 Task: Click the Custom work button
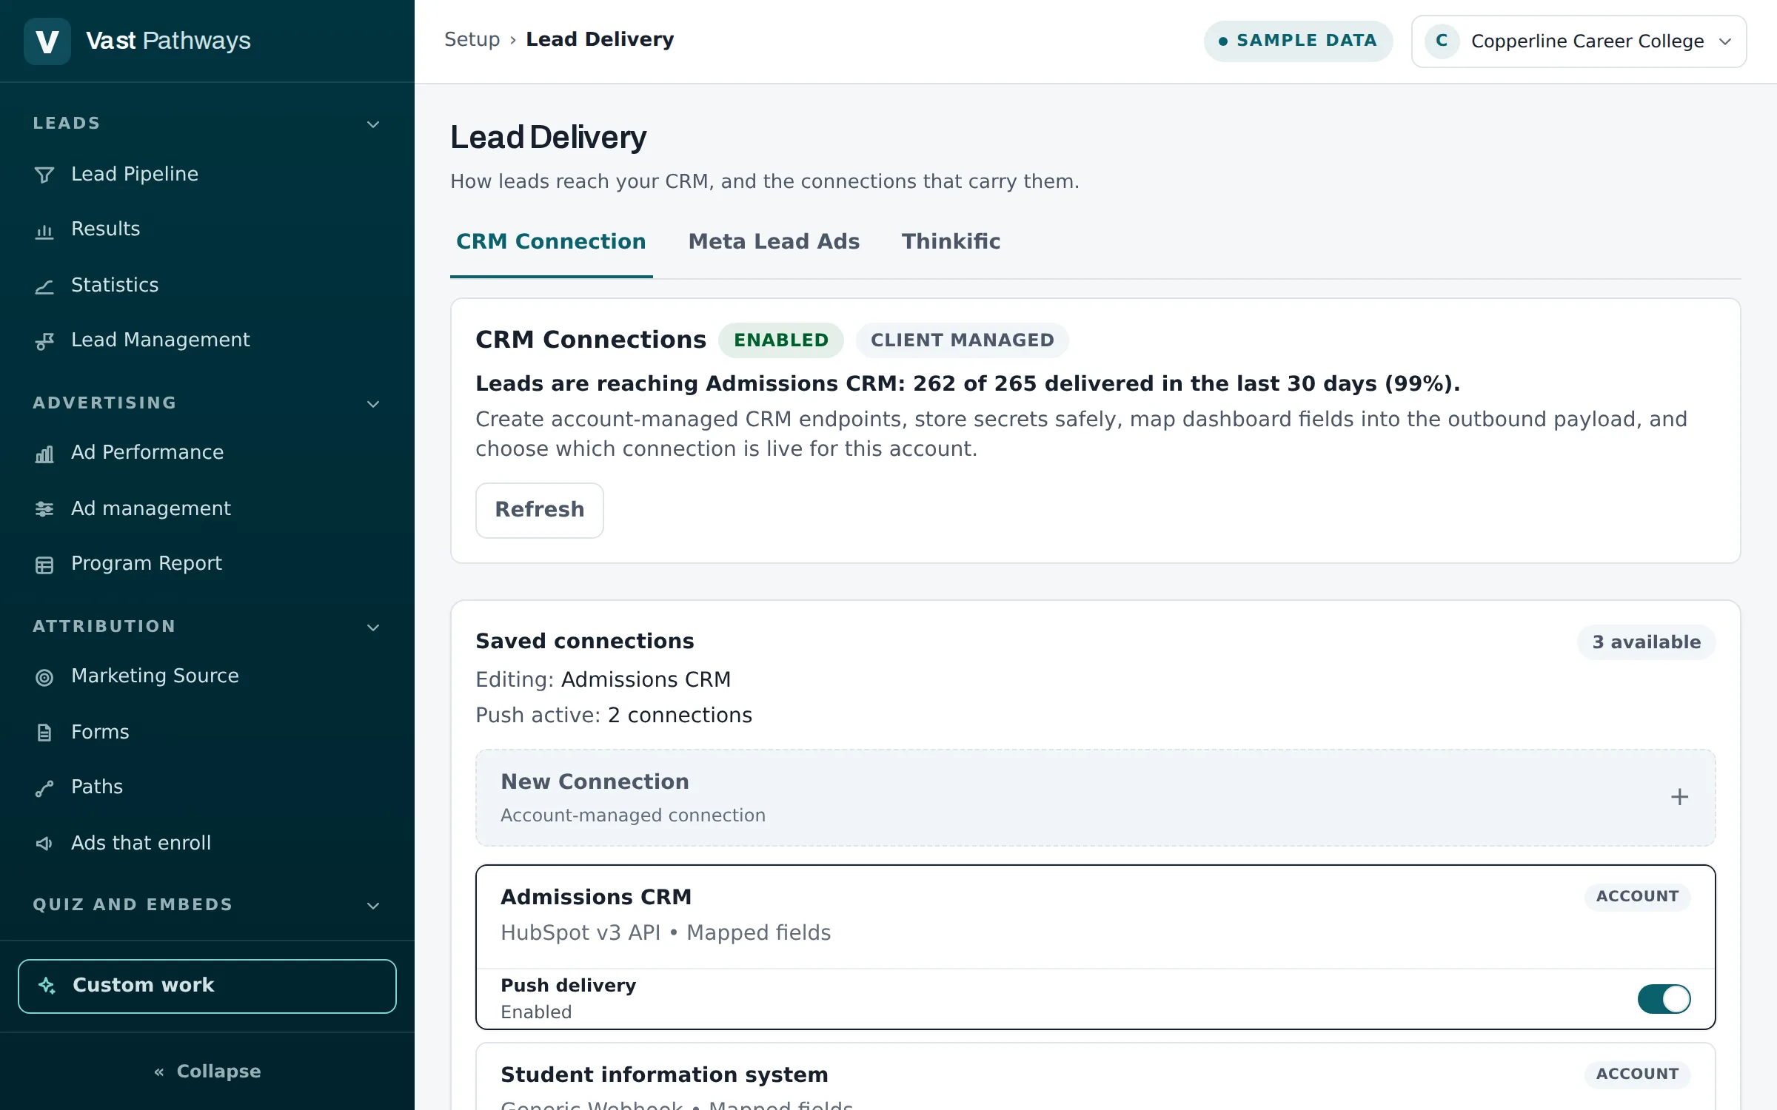207,986
